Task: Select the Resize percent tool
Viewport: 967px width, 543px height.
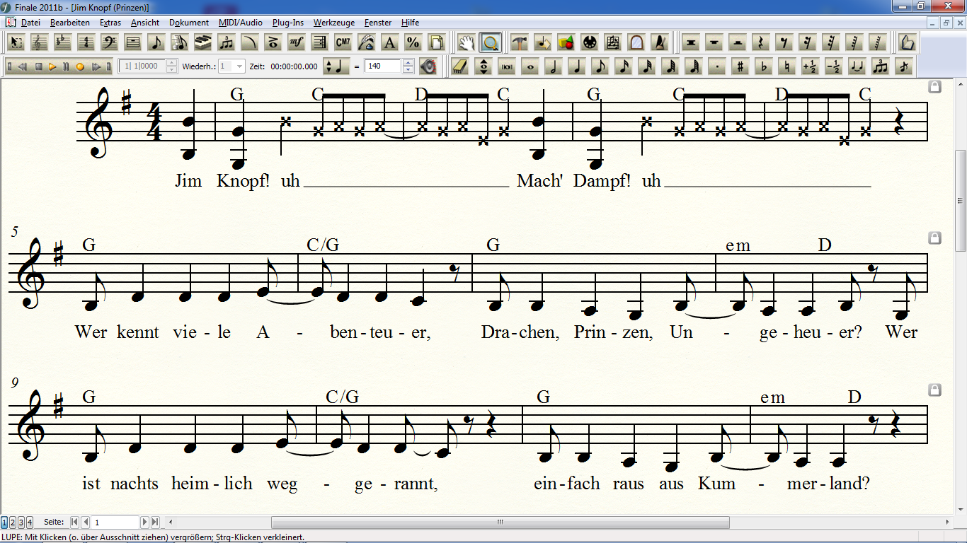Action: (x=413, y=42)
